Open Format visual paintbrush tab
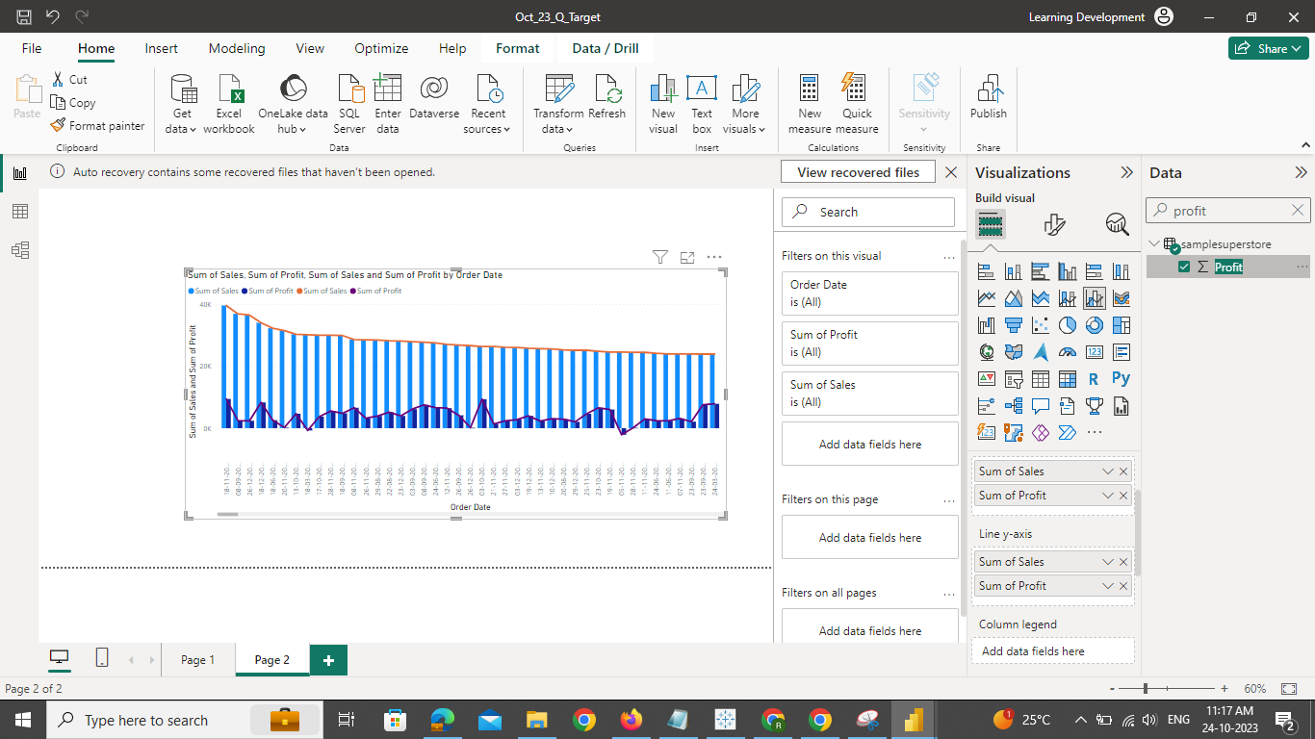Image resolution: width=1315 pixels, height=739 pixels. click(1054, 225)
